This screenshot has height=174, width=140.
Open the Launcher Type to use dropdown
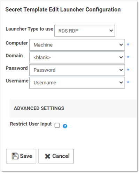click(x=85, y=31)
